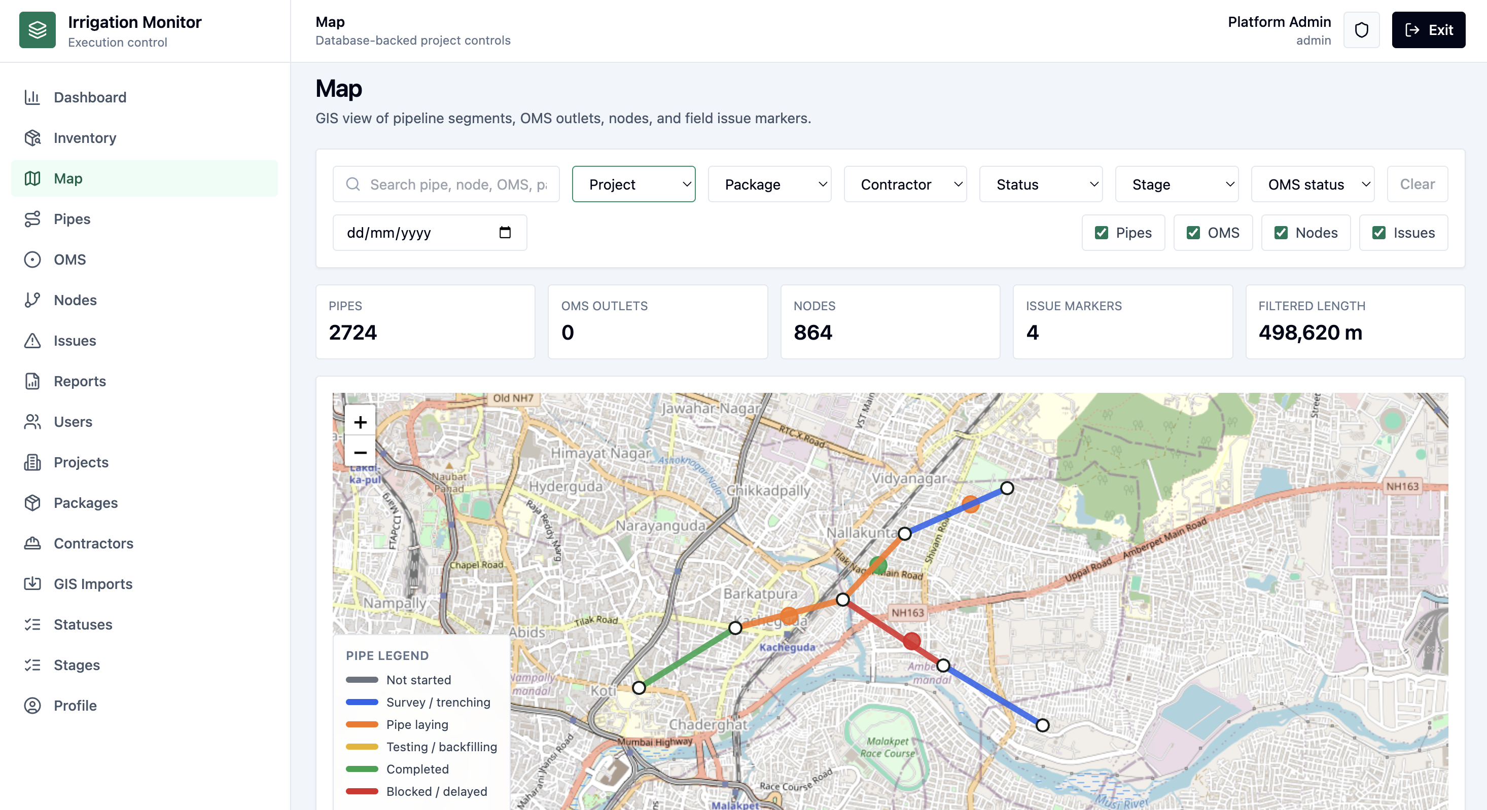Click the dd/mm/yyyy date input field
The height and width of the screenshot is (810, 1487).
tap(430, 233)
